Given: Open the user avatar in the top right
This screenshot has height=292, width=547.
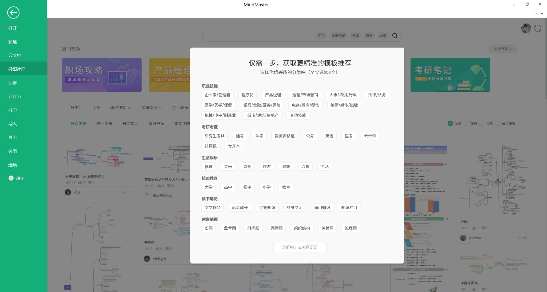Looking at the screenshot, I should [526, 28].
